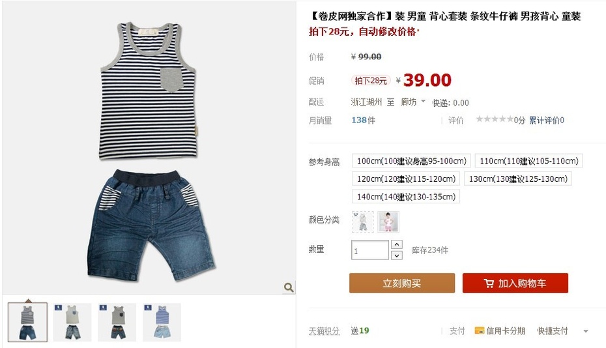Expand the payment options arrow

click(x=586, y=331)
